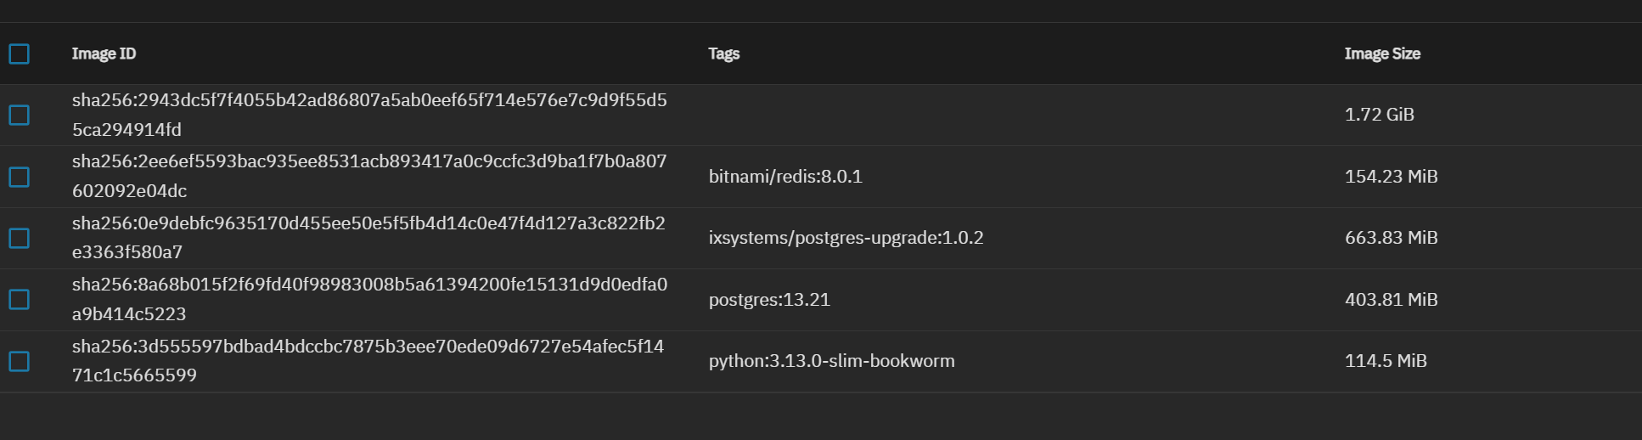
Task: Select the ixsystems/postgres-upgrade image checkbox
Action: (x=19, y=238)
